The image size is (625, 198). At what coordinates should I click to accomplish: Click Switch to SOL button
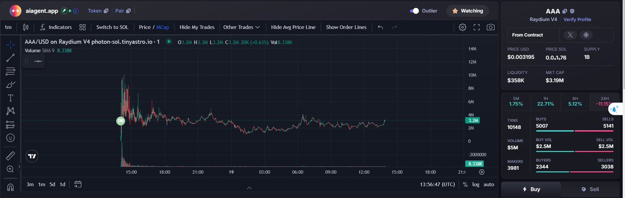[112, 27]
